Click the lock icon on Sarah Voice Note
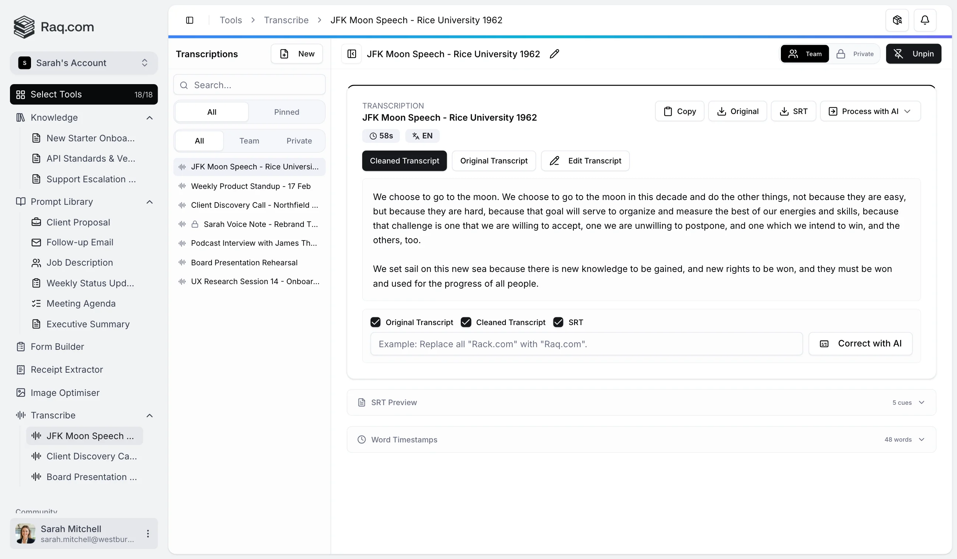 pyautogui.click(x=195, y=224)
